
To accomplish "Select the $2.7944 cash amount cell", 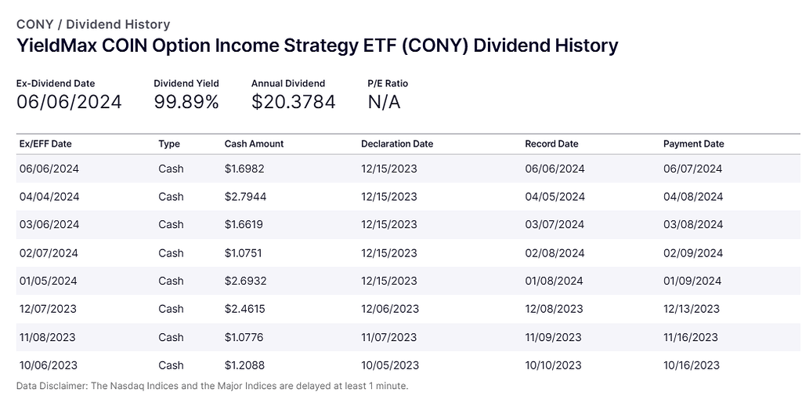I will [x=245, y=197].
